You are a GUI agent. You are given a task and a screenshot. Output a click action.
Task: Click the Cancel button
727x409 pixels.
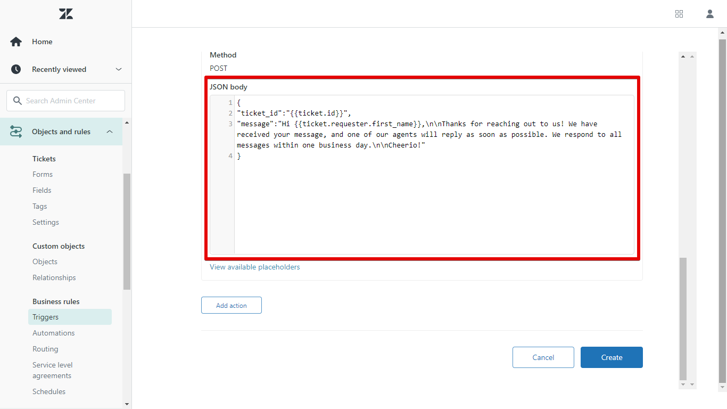pos(543,357)
